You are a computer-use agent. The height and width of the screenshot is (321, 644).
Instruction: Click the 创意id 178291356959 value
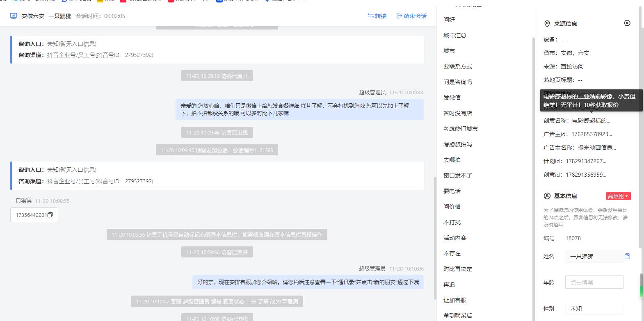click(x=586, y=175)
